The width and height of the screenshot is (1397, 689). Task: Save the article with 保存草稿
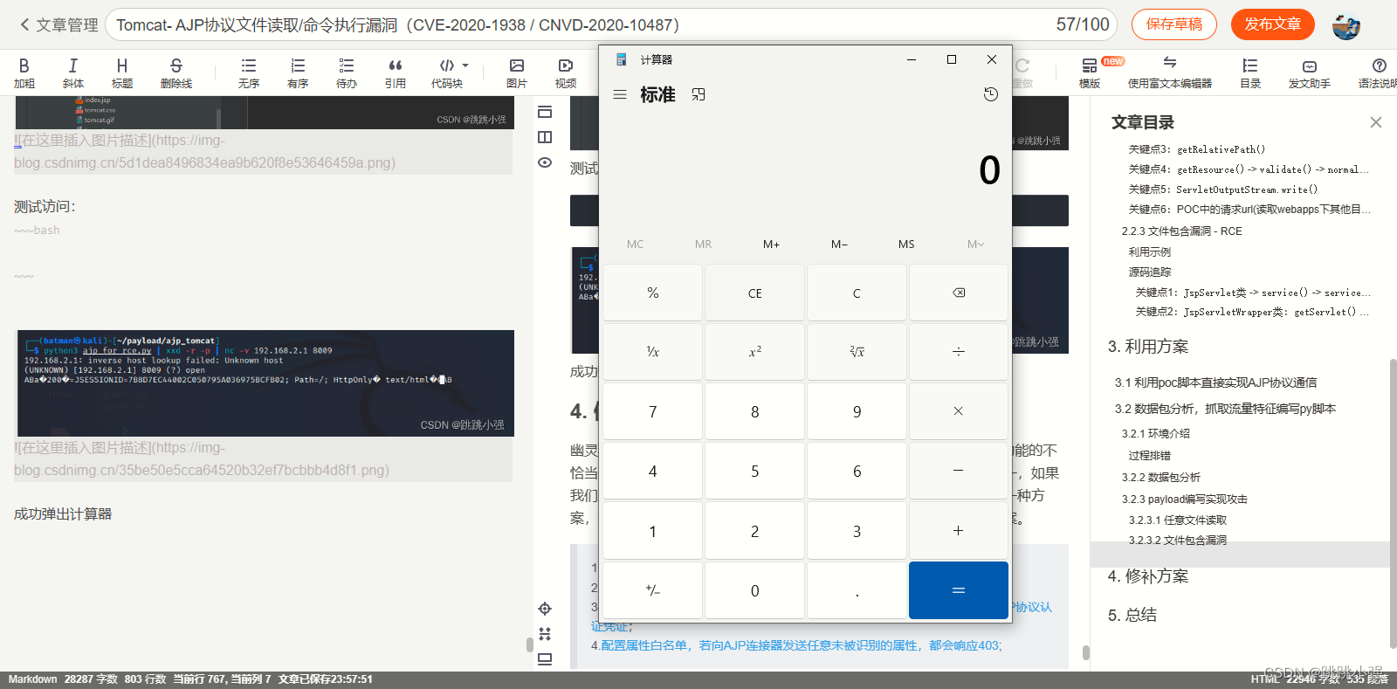click(x=1174, y=24)
